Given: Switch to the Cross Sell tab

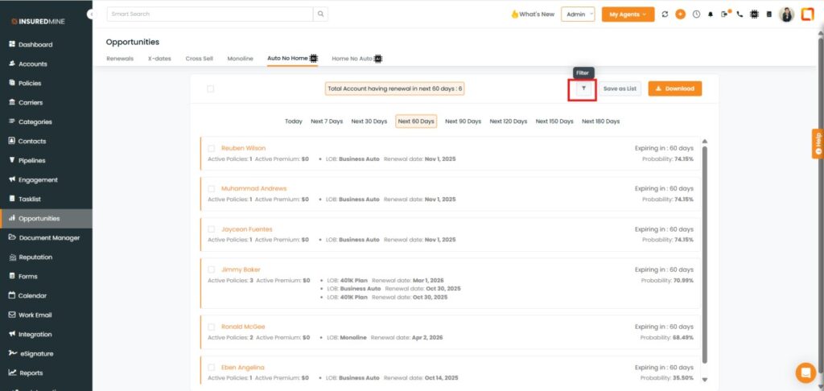Looking at the screenshot, I should pyautogui.click(x=200, y=59).
